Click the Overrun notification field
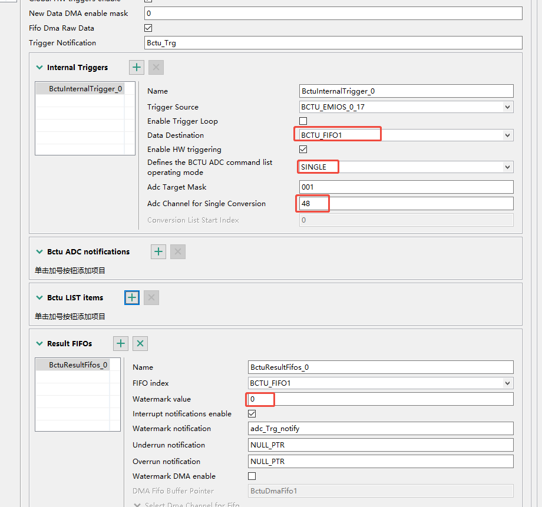Image resolution: width=542 pixels, height=507 pixels. [x=381, y=462]
